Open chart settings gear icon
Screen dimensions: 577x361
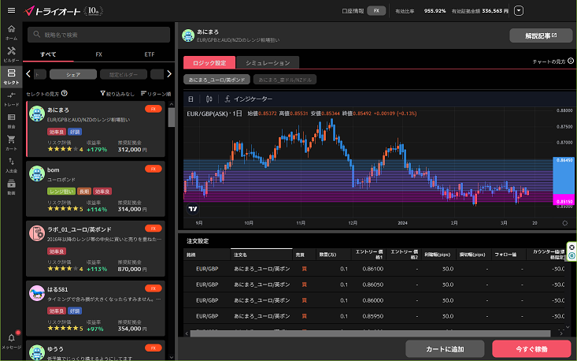coord(565,223)
